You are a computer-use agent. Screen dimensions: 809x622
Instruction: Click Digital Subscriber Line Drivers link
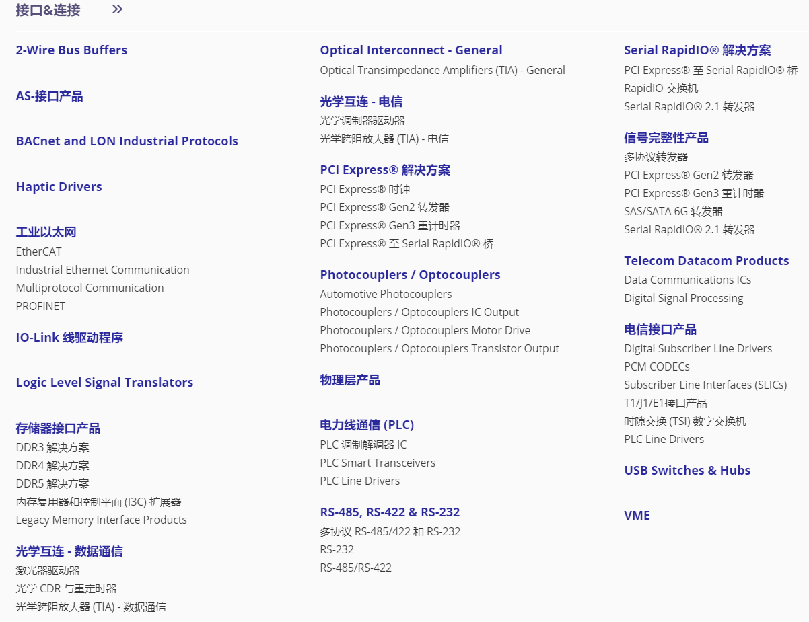(699, 349)
